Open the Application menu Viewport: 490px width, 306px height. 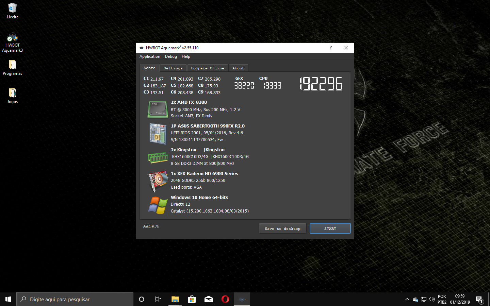(x=150, y=56)
